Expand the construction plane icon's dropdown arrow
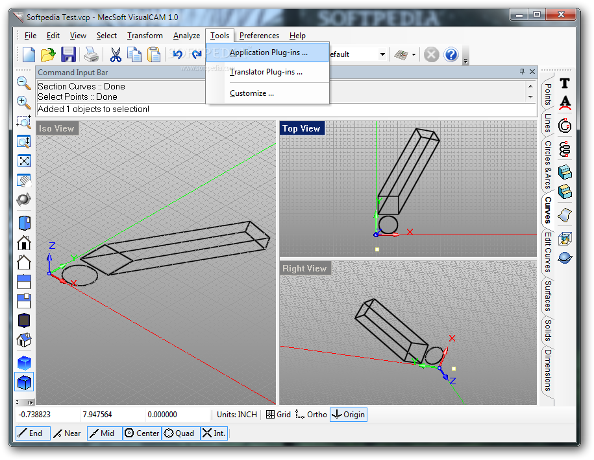Viewport: 594px width, 460px height. tap(414, 55)
